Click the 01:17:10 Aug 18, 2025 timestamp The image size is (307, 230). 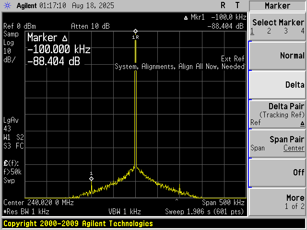tap(77, 5)
